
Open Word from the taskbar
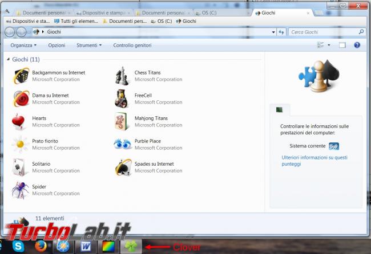pos(86,247)
